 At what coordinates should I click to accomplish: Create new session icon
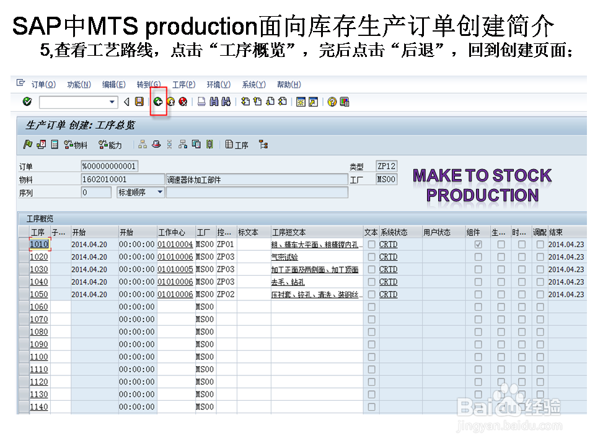coord(301,102)
